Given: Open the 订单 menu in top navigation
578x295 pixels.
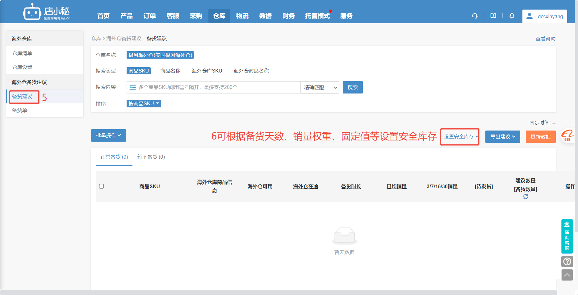Looking at the screenshot, I should coord(149,16).
